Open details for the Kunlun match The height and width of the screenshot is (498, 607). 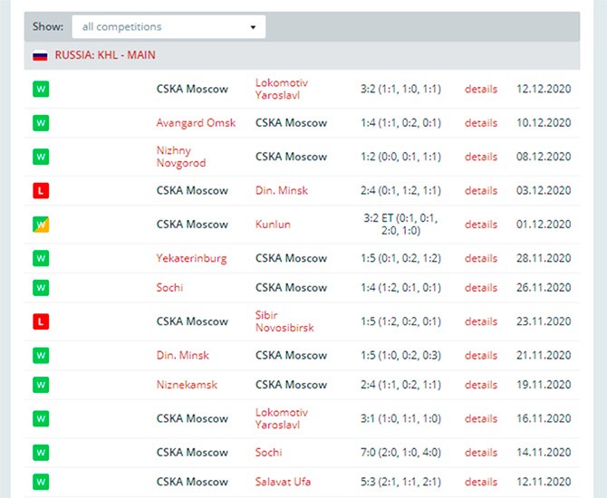pyautogui.click(x=481, y=225)
